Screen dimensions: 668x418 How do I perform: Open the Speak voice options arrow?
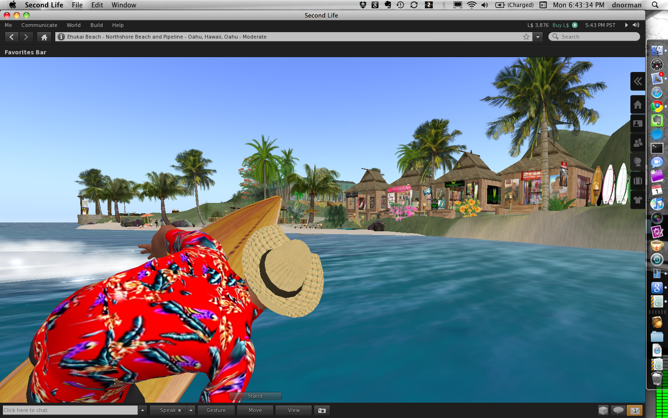click(191, 410)
